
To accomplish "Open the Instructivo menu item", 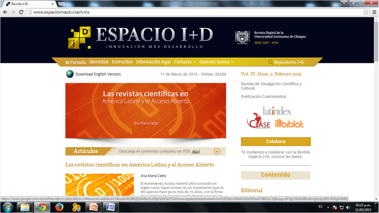I will point(122,62).
